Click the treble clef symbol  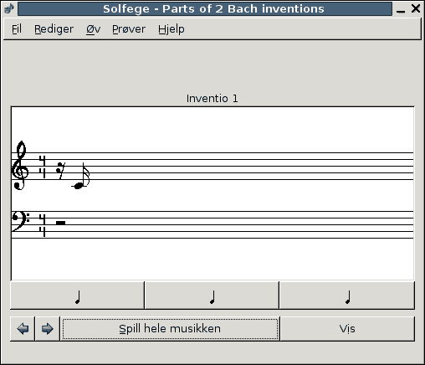pyautogui.click(x=20, y=166)
